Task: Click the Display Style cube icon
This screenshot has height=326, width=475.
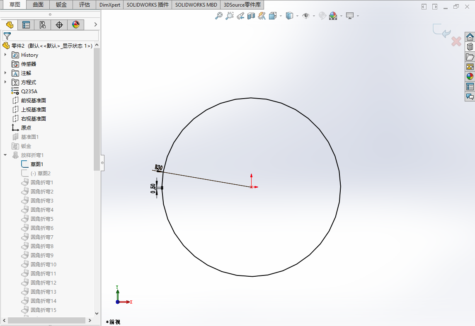Action: (x=290, y=16)
